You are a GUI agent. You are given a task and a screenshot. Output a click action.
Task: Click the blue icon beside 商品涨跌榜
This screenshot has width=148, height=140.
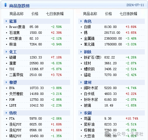tap(6, 5)
